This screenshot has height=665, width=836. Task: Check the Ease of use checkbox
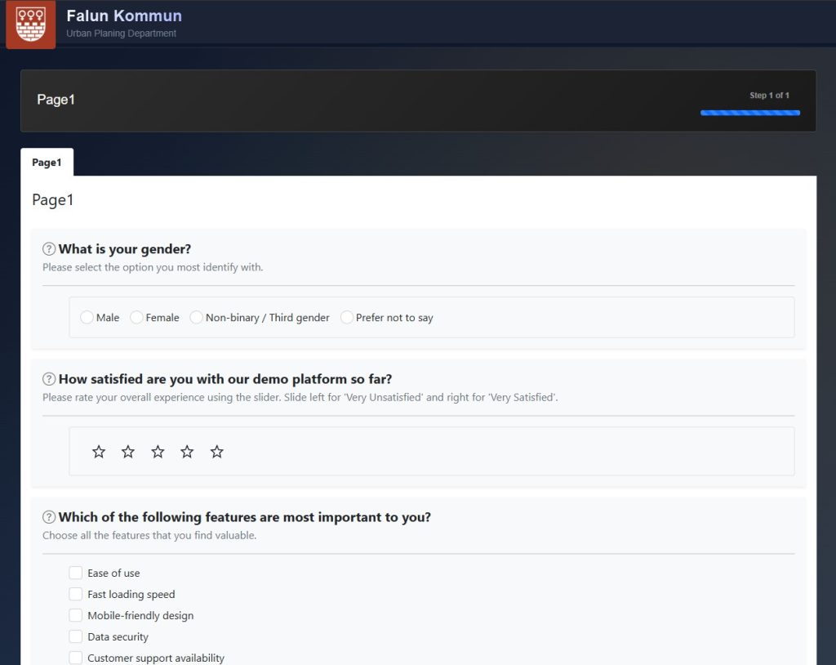(76, 573)
